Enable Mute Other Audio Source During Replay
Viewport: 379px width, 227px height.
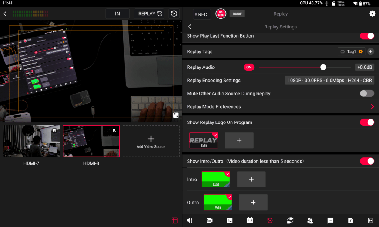367,94
